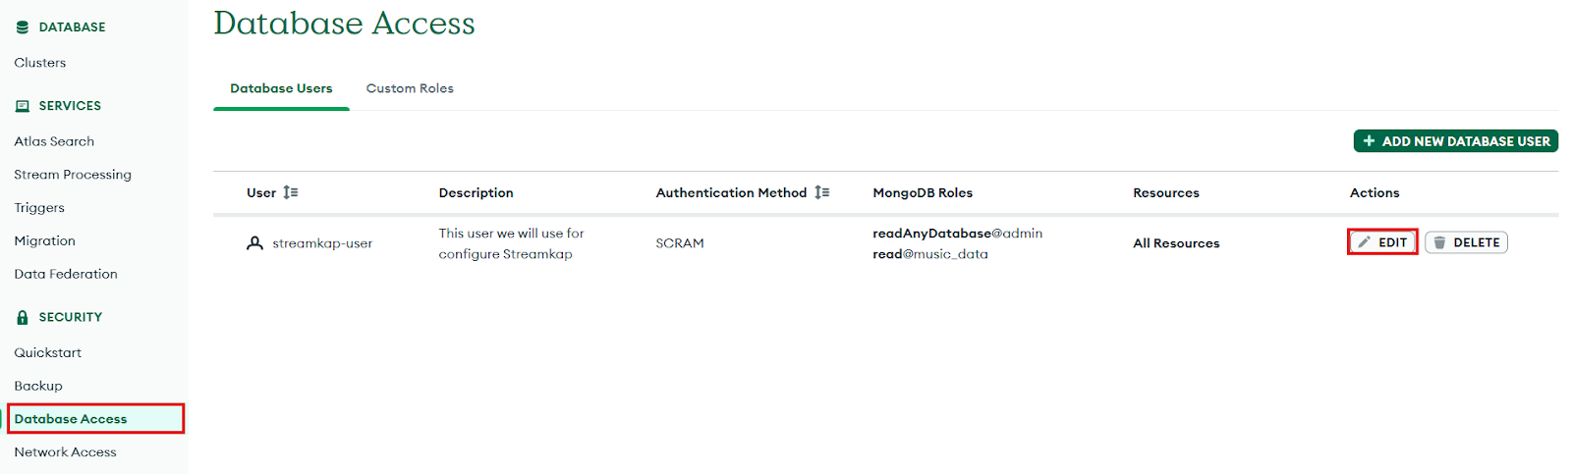Click the Security lock icon
The width and height of the screenshot is (1572, 474).
[23, 317]
